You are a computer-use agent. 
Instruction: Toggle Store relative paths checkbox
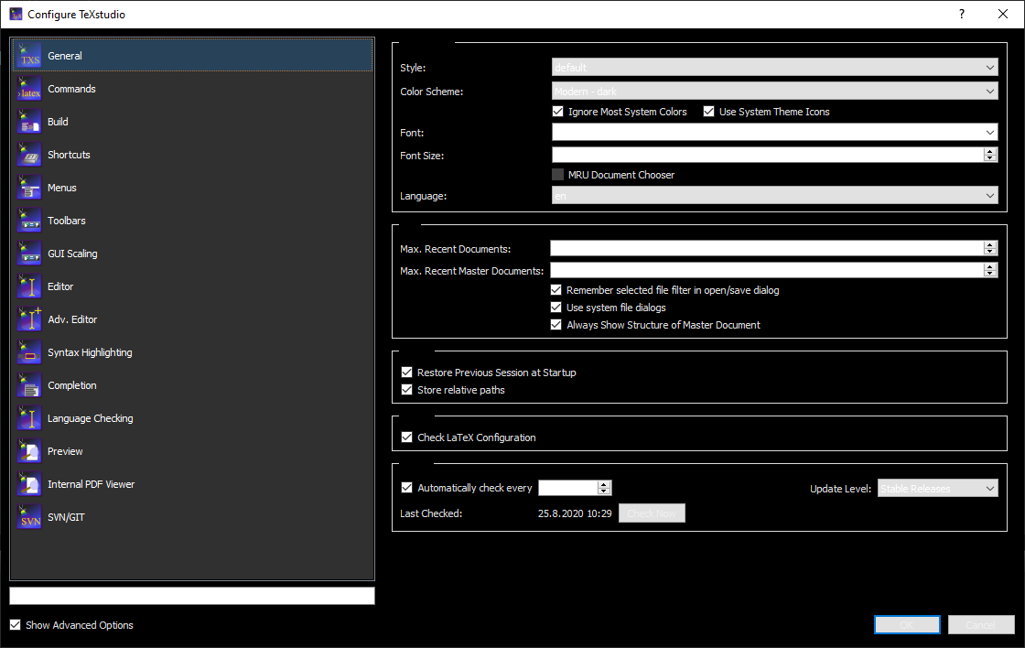[x=406, y=390]
